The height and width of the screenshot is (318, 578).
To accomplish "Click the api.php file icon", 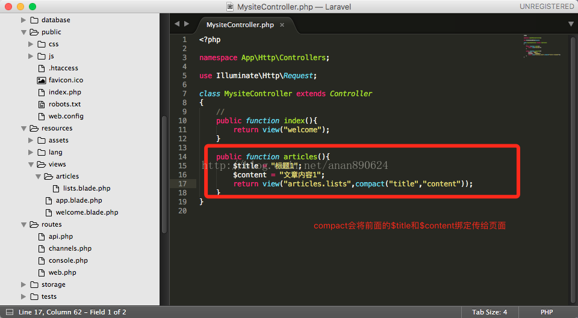I will point(42,237).
